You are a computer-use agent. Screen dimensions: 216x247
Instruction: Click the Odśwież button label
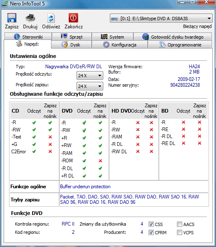click(51, 27)
